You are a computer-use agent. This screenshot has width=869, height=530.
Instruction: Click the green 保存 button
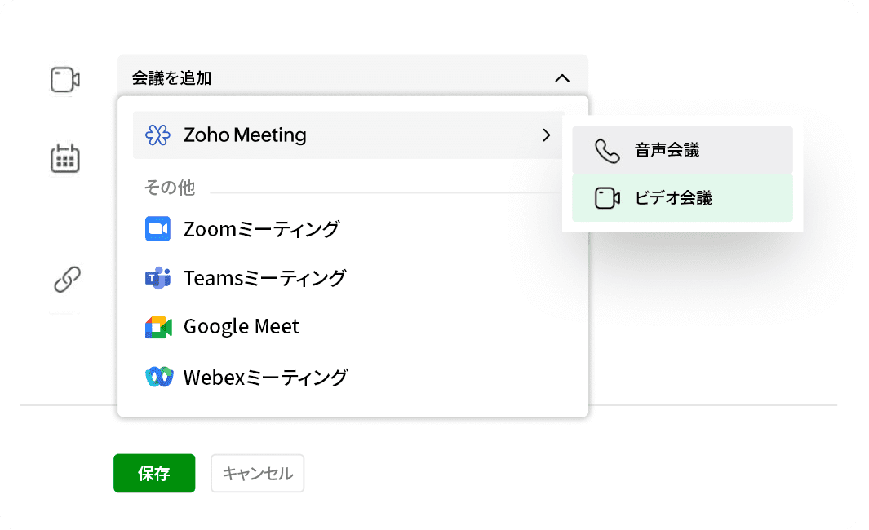154,473
